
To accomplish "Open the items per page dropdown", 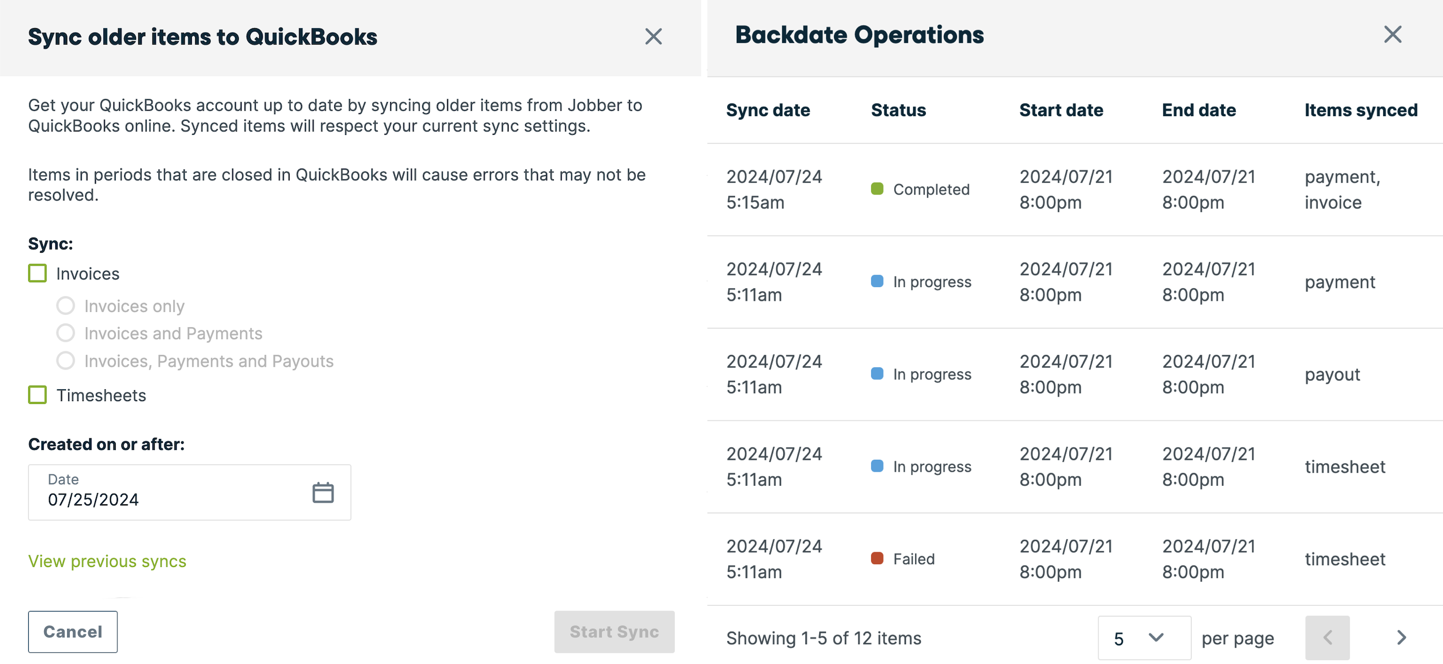I will coord(1144,637).
